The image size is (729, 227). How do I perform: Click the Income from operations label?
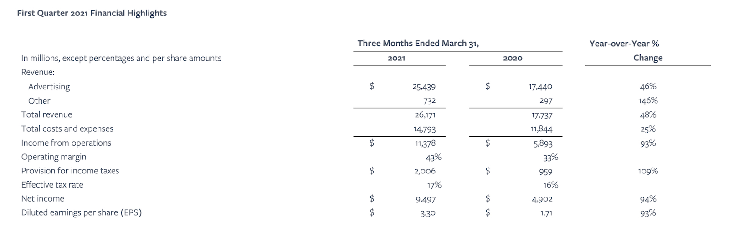(x=66, y=143)
